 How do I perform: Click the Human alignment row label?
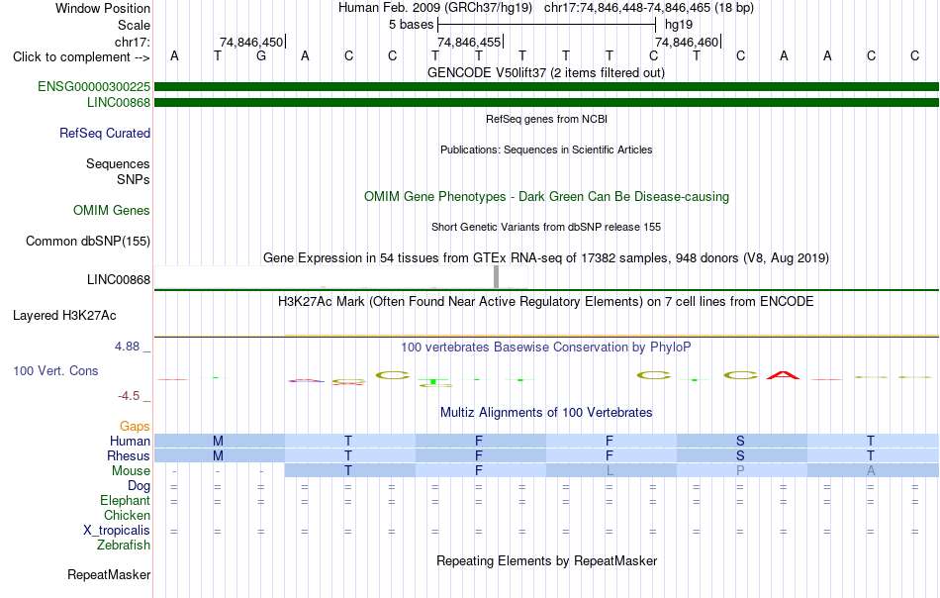coord(130,442)
